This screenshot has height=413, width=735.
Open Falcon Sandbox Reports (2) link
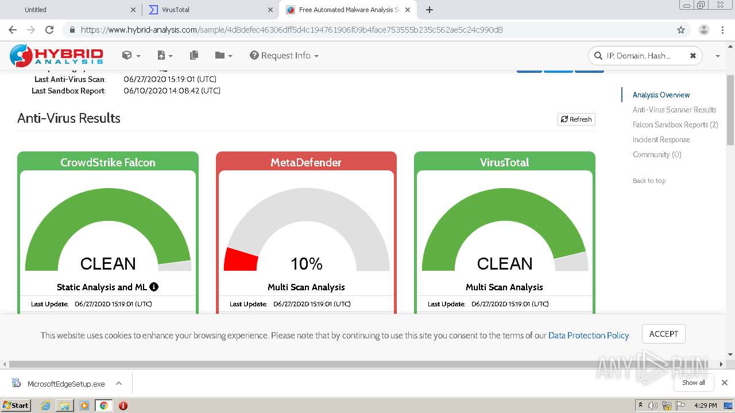point(675,124)
